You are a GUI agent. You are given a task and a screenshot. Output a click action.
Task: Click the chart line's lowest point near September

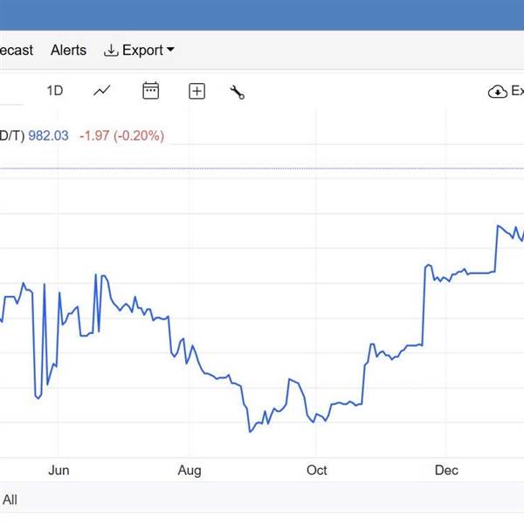[250, 431]
